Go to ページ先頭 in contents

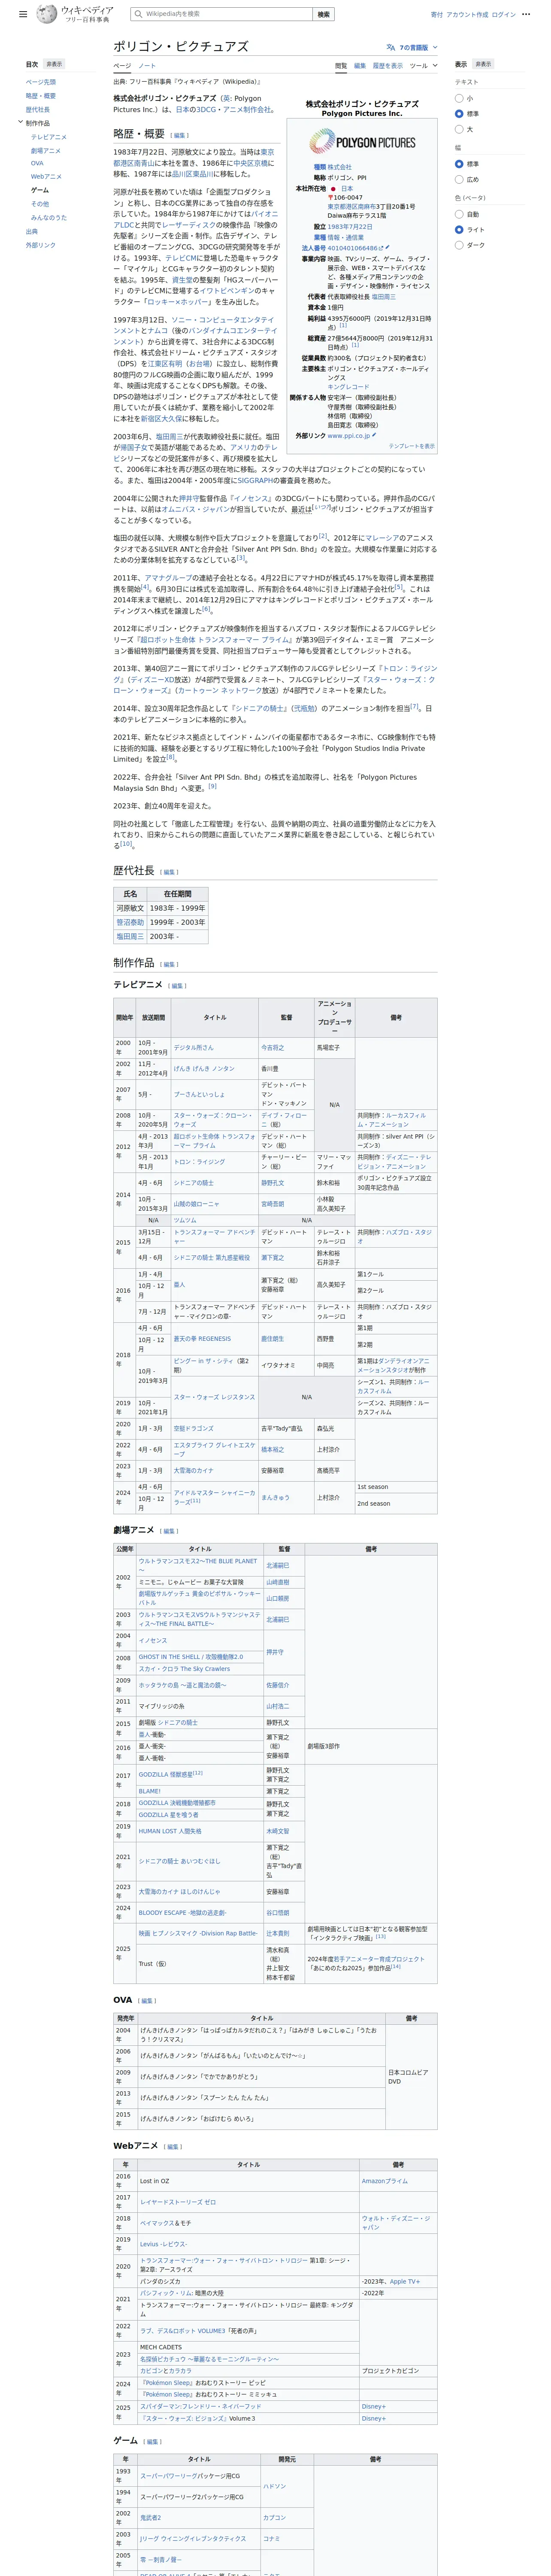pyautogui.click(x=41, y=82)
